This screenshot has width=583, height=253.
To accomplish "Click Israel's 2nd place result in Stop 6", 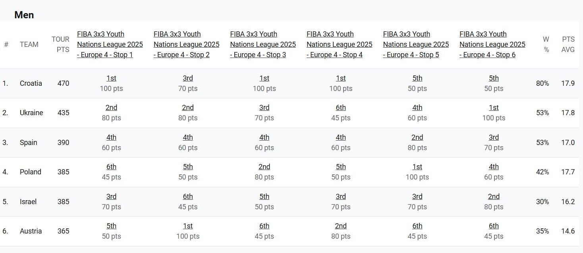I will [494, 197].
